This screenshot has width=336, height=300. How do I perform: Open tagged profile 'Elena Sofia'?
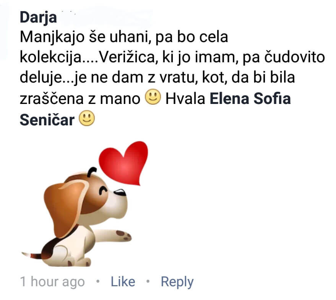coord(250,99)
